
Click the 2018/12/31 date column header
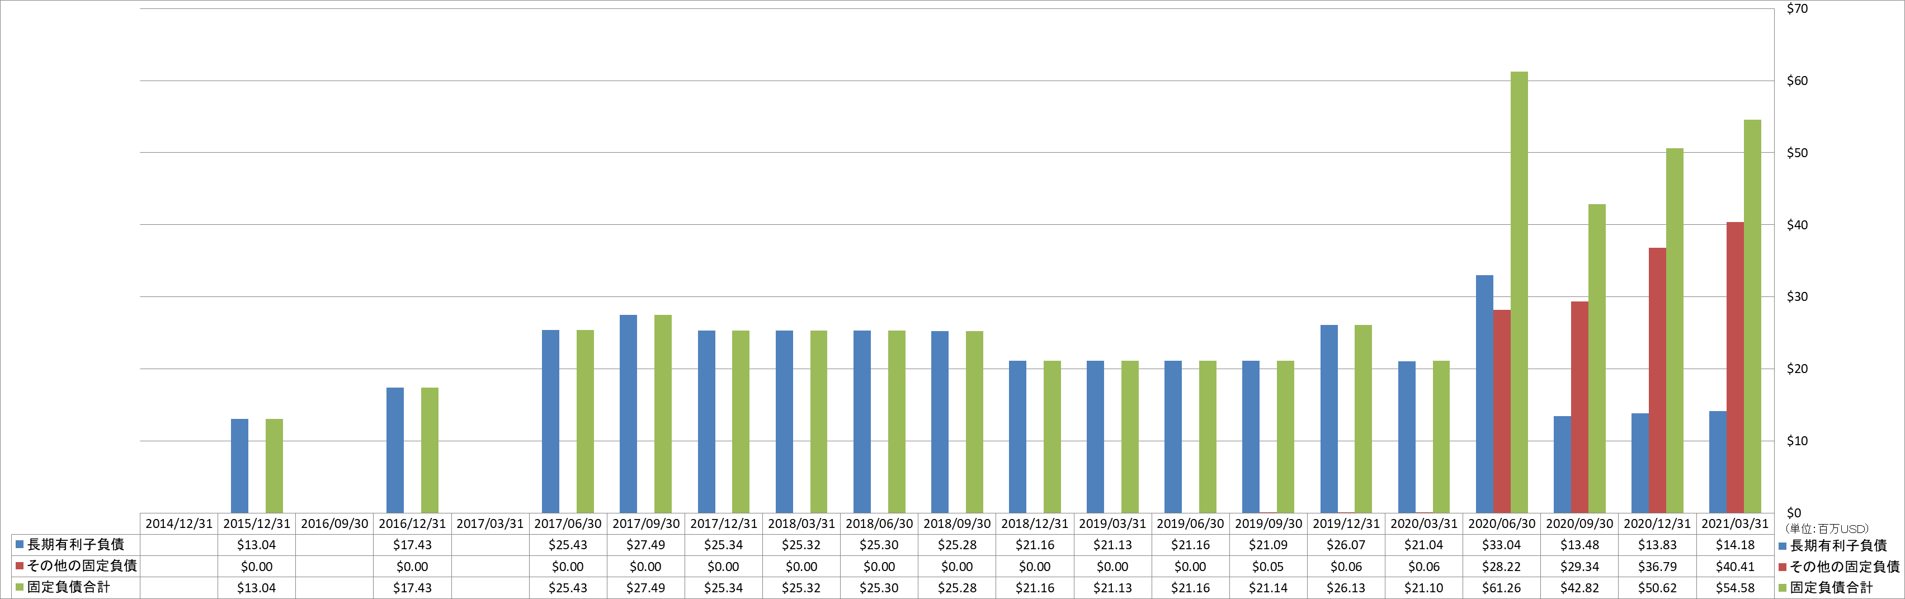coord(1035,523)
